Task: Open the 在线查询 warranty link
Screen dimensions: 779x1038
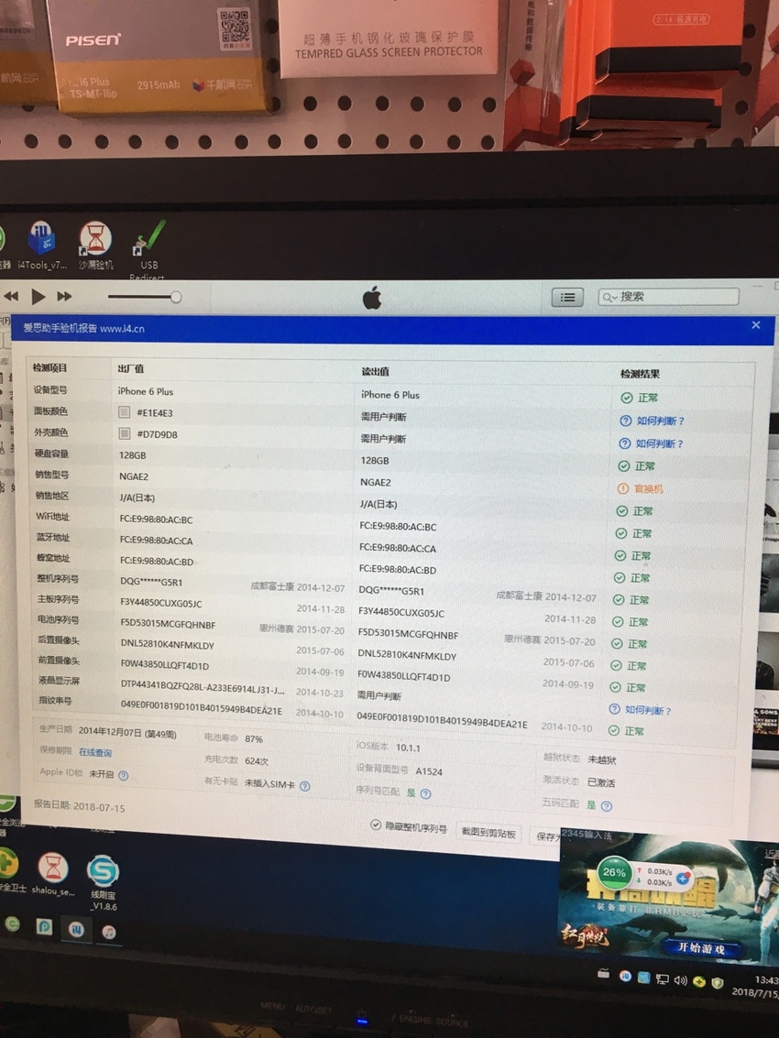Action: (95, 753)
